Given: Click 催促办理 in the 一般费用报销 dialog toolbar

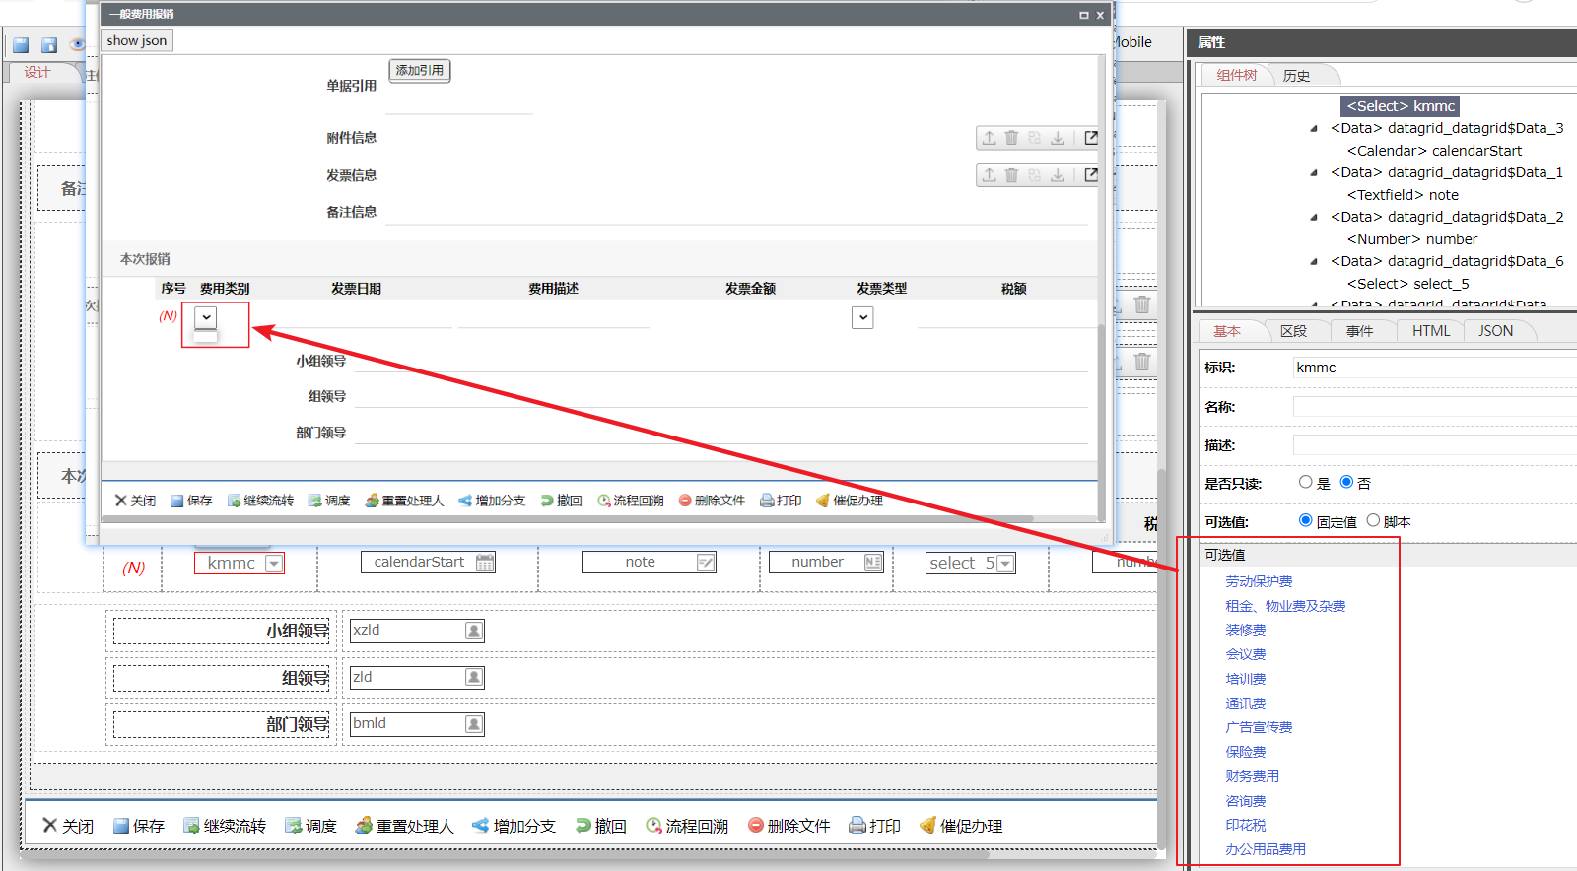Looking at the screenshot, I should point(850,501).
